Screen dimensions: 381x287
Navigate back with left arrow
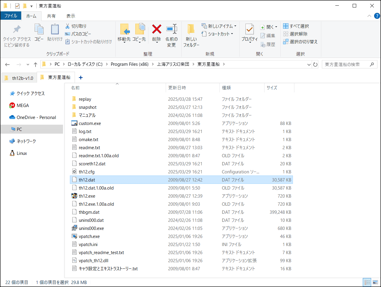pyautogui.click(x=7, y=64)
